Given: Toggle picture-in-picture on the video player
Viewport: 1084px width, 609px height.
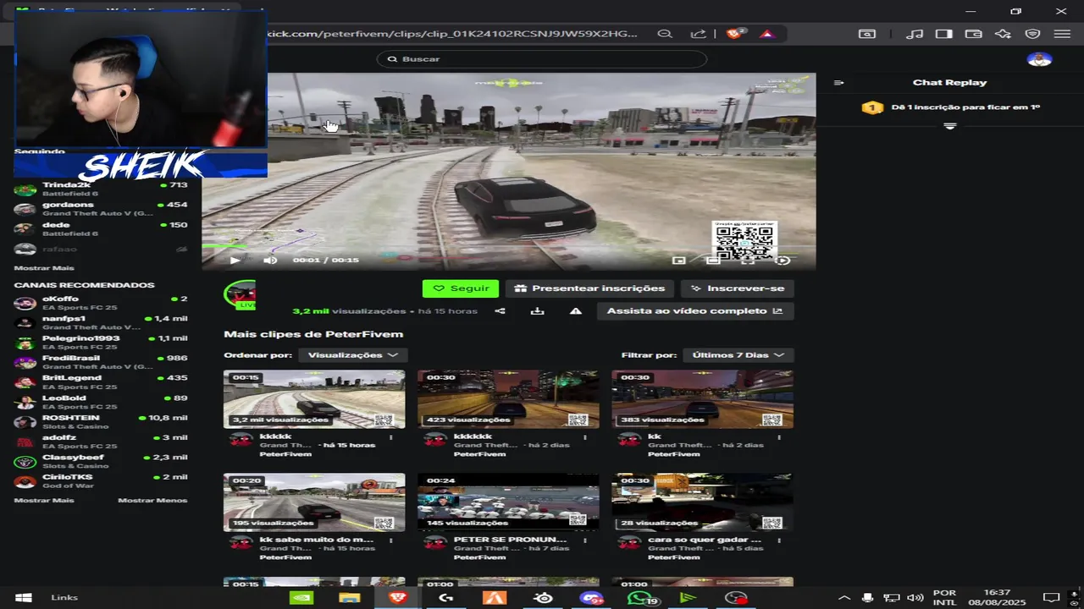Looking at the screenshot, I should tap(678, 261).
